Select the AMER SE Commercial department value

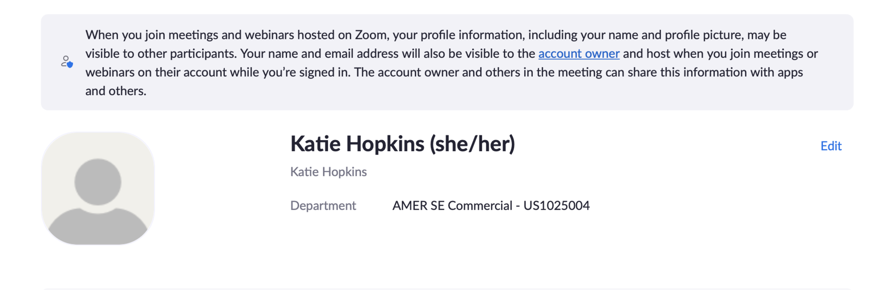tap(452, 206)
